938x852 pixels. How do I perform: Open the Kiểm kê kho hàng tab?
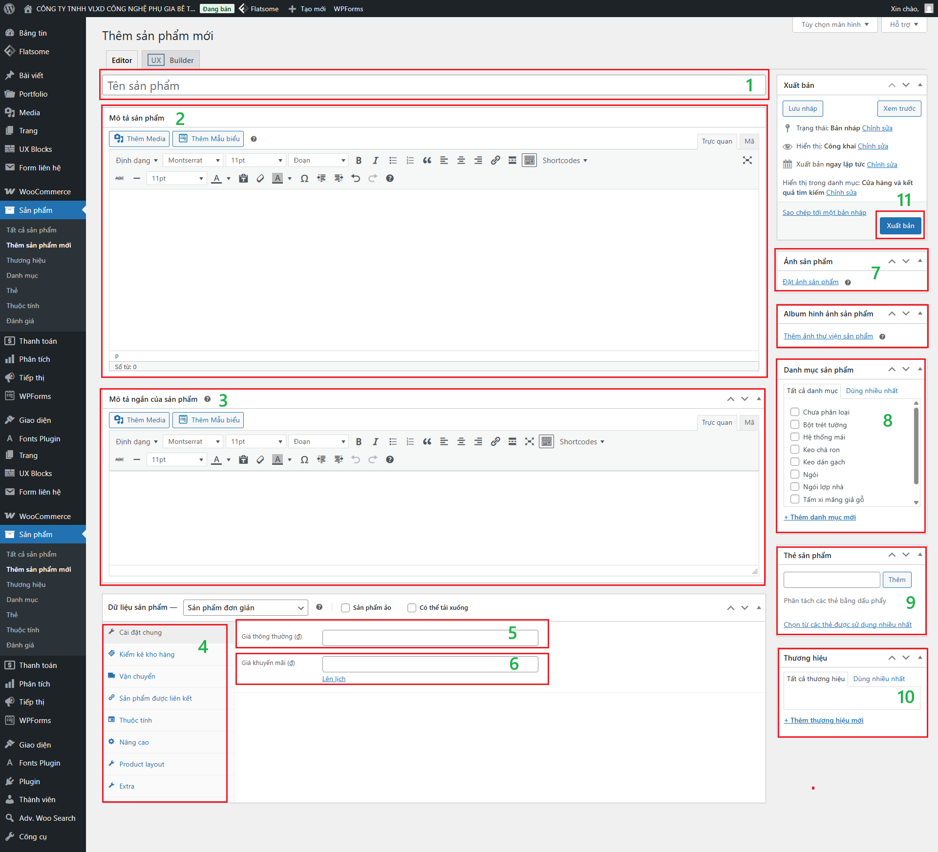coord(147,654)
